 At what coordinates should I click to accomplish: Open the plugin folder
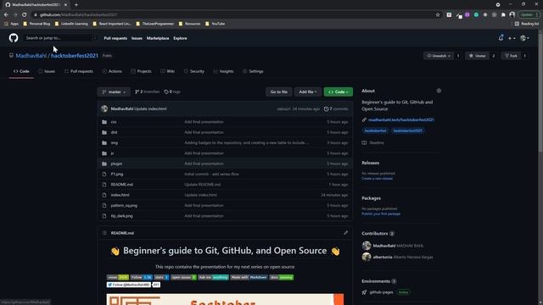[116, 164]
